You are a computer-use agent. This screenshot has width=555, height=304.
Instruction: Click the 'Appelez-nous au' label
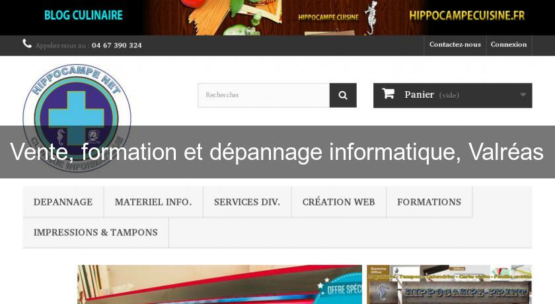tap(61, 46)
